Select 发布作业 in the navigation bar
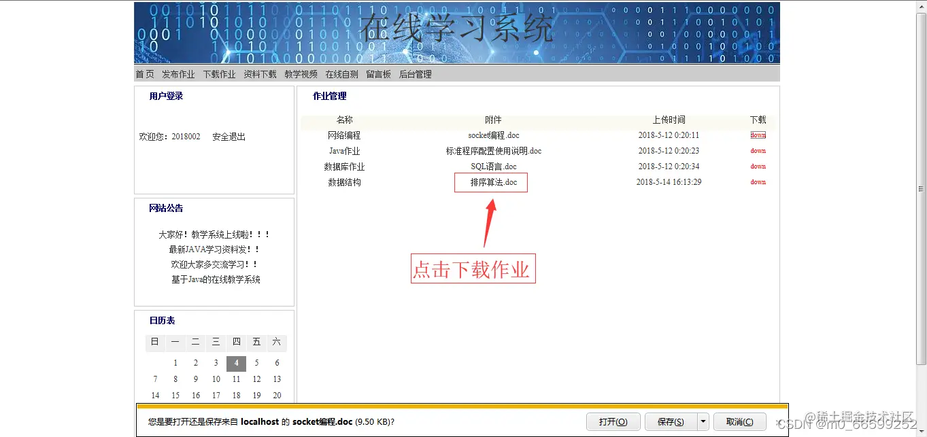The image size is (927, 437). 178,74
